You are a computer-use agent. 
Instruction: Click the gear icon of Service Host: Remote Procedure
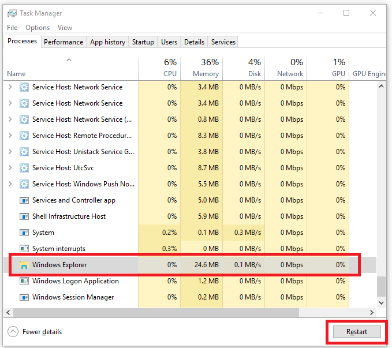24,136
